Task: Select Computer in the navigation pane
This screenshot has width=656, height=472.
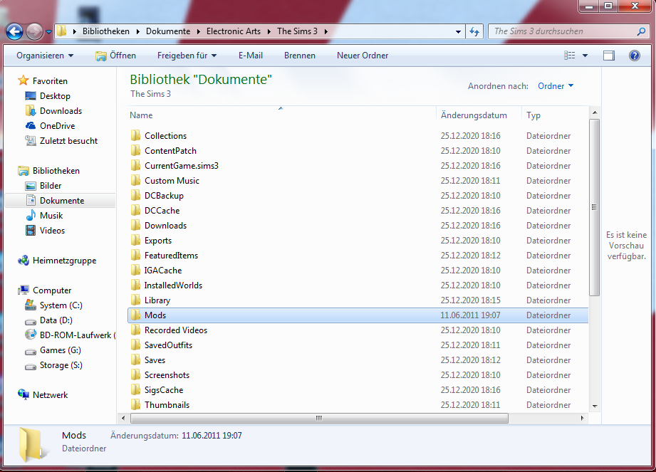Action: pyautogui.click(x=52, y=290)
